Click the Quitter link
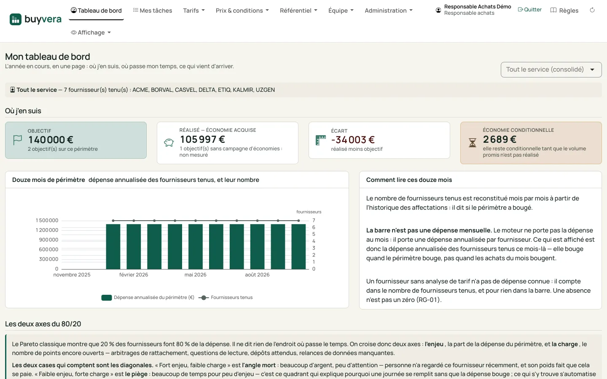Image resolution: width=607 pixels, height=379 pixels. pyautogui.click(x=530, y=10)
